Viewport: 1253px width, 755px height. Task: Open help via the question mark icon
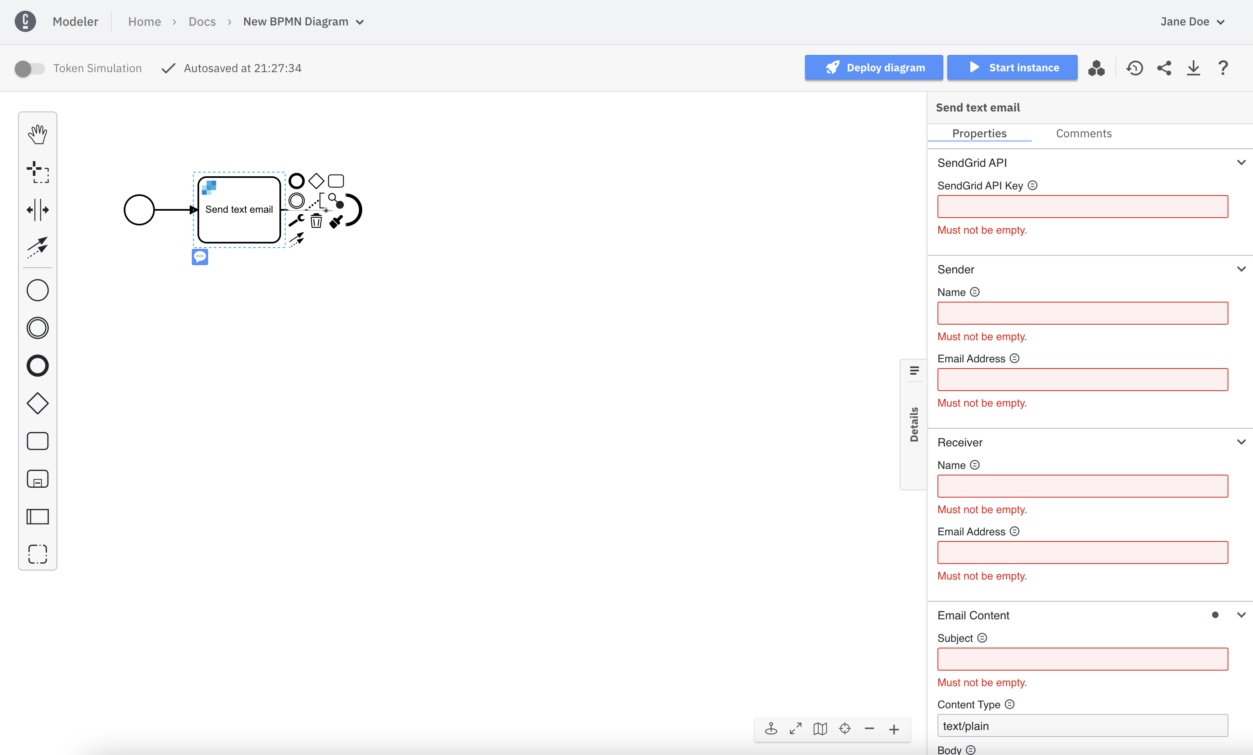click(x=1223, y=68)
